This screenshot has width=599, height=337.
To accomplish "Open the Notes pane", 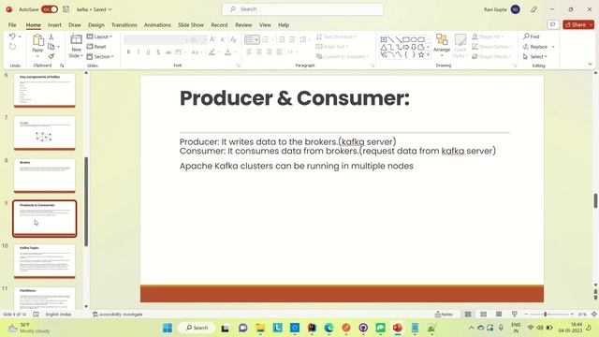I will pyautogui.click(x=444, y=315).
